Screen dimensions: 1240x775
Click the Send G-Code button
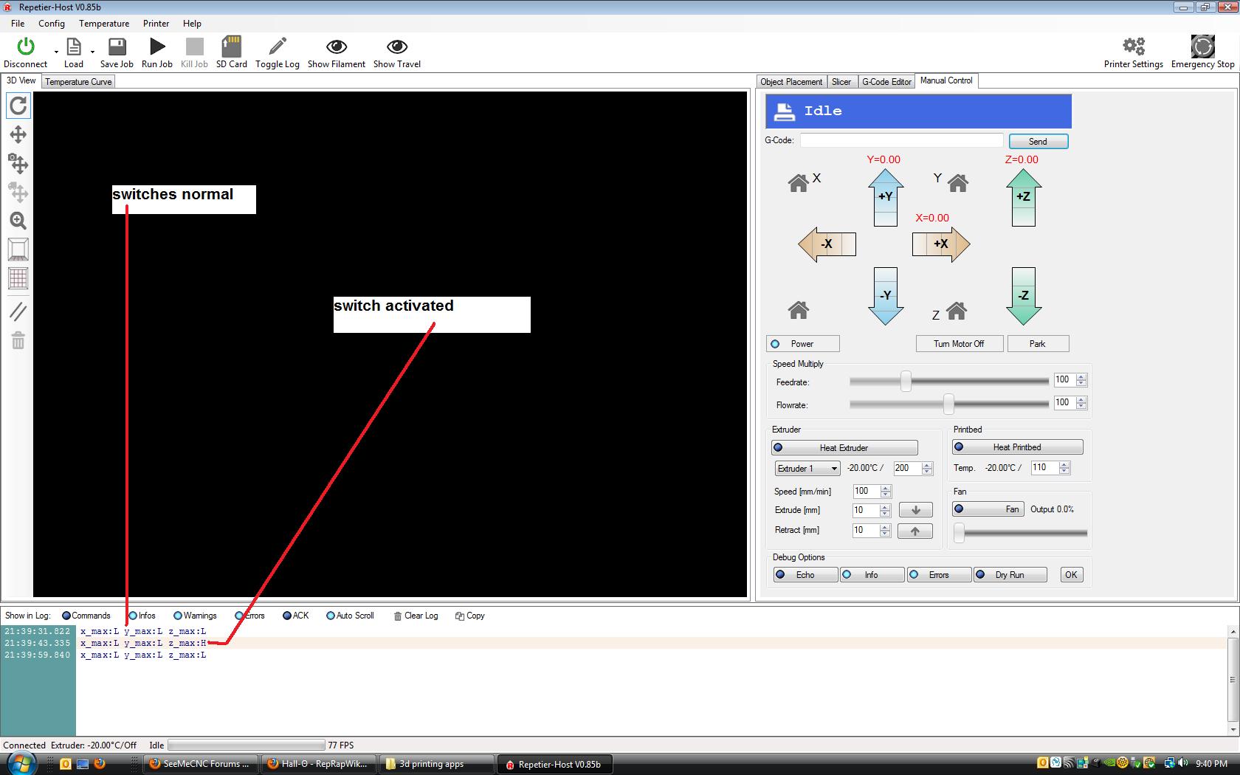tap(1038, 142)
